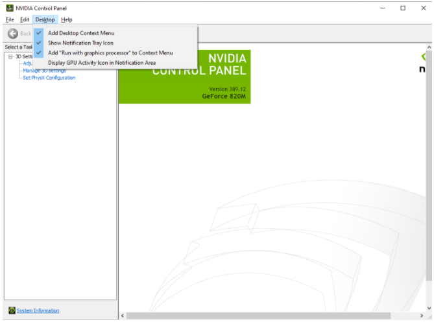Uncheck Add Desktop Context Menu
Image resolution: width=434 pixels, height=322 pixels.
115,33
